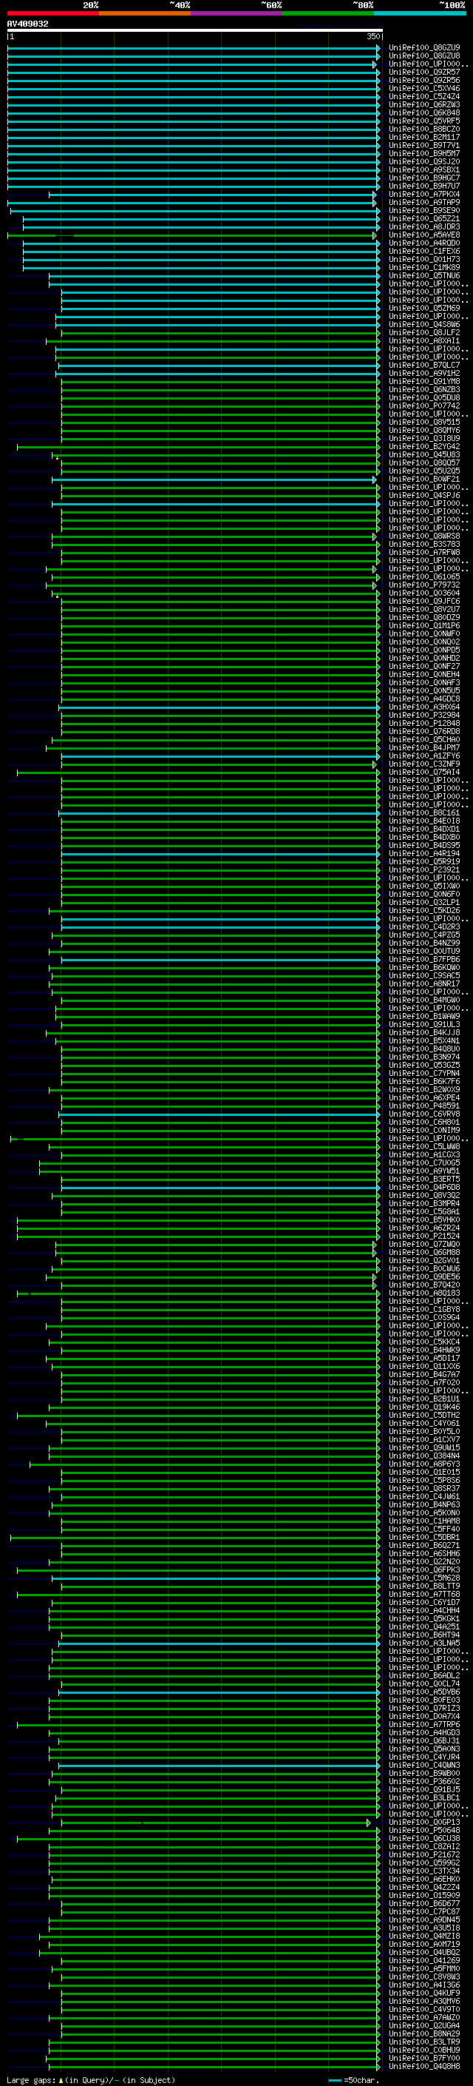
Task: Open UniRef100_Q01H73
Action: point(423,259)
